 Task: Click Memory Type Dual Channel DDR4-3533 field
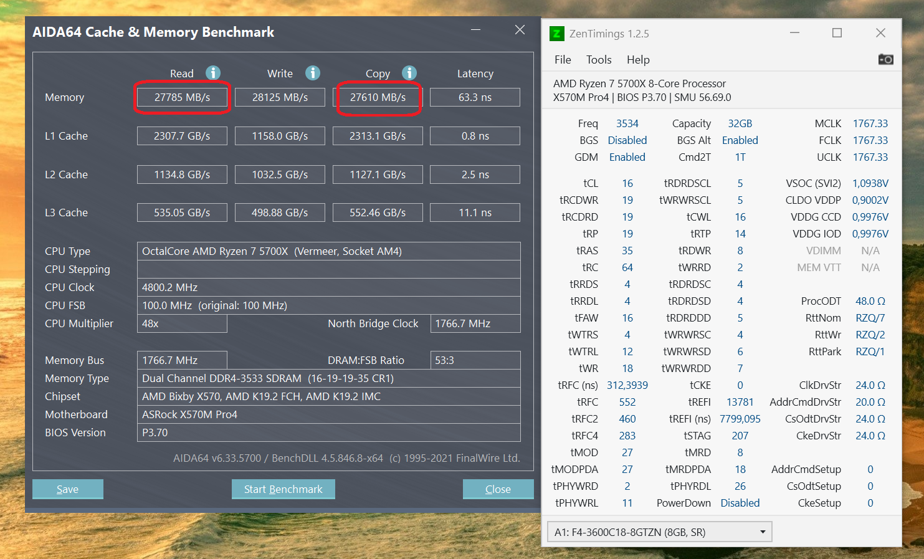pyautogui.click(x=329, y=378)
